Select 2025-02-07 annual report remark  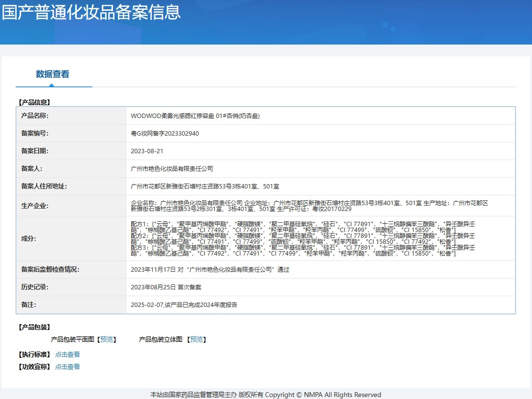point(184,305)
